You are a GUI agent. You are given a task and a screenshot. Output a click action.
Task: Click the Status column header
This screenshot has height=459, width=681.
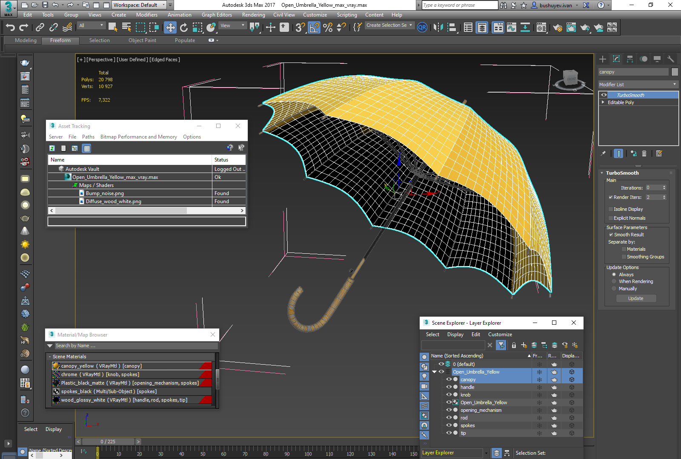click(229, 160)
